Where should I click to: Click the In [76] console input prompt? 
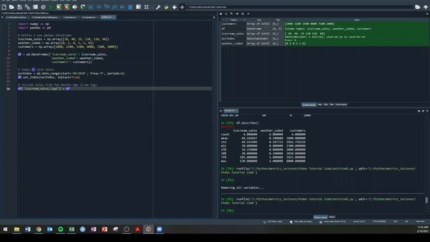228,210
